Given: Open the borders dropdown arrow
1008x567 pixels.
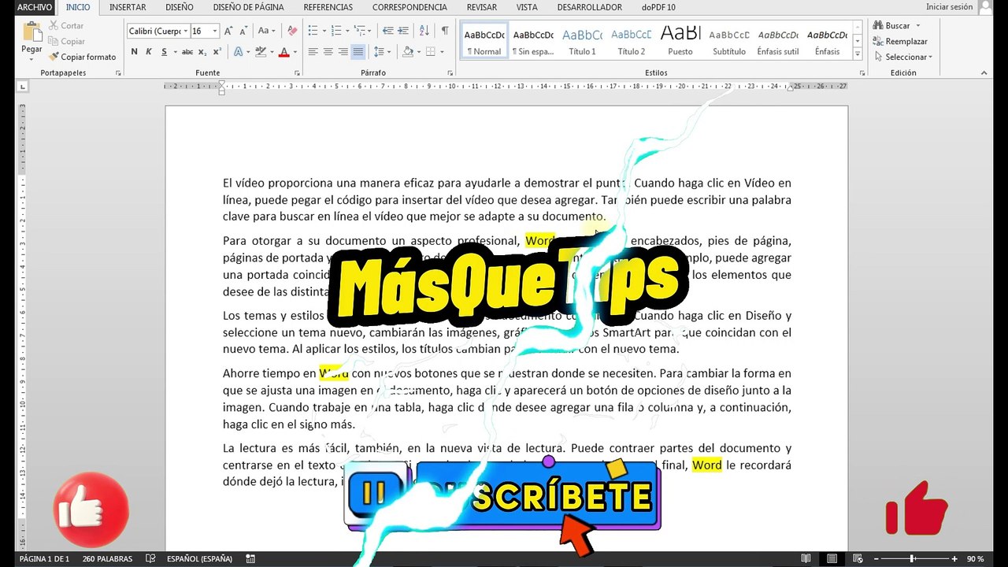Looking at the screenshot, I should (443, 52).
